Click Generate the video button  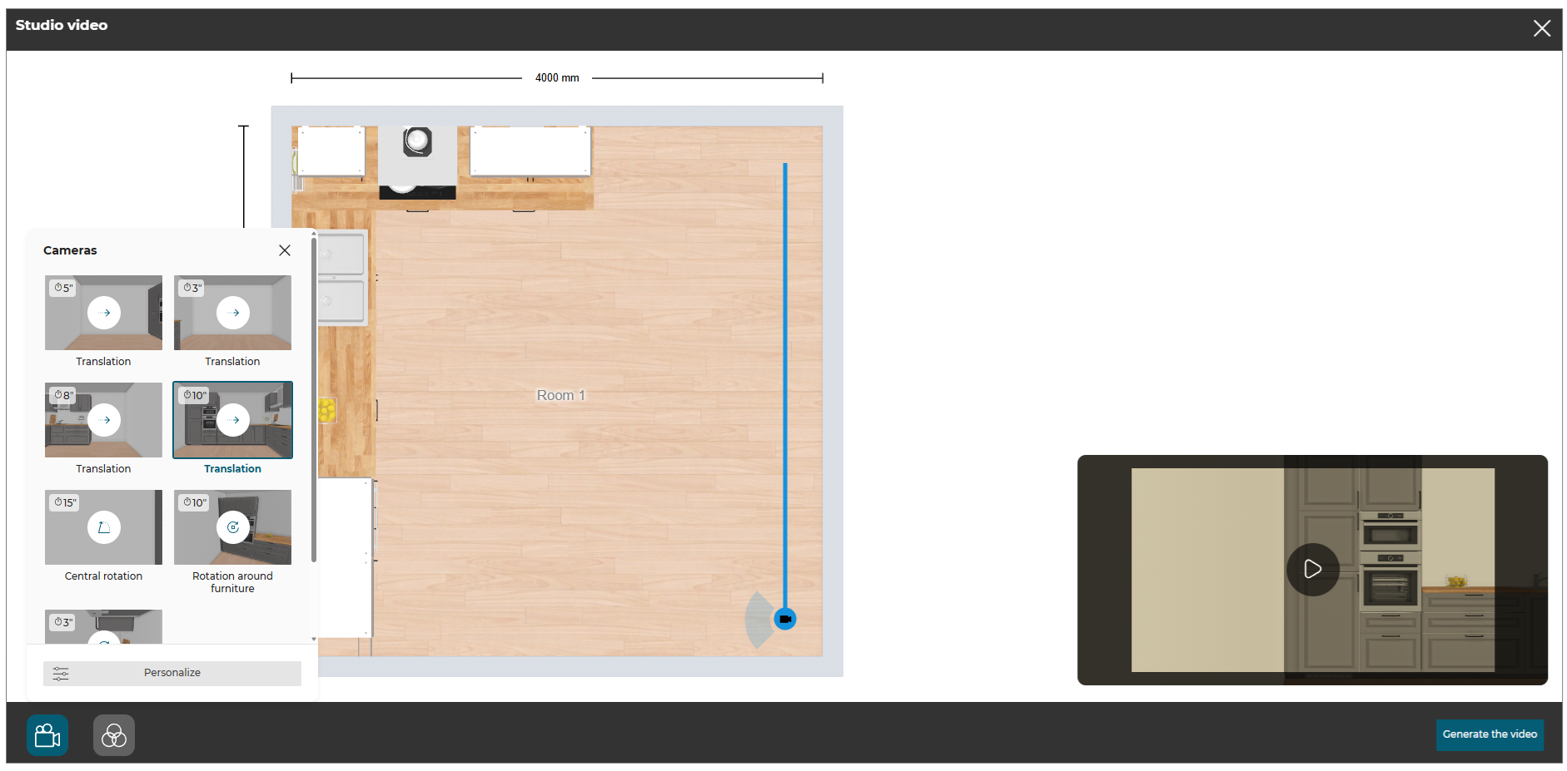[x=1490, y=734]
